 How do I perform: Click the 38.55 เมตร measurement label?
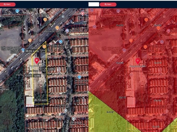(32, 51)
